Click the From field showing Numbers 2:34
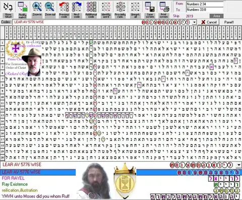Screen dimensions: 242x200 point(205,4)
